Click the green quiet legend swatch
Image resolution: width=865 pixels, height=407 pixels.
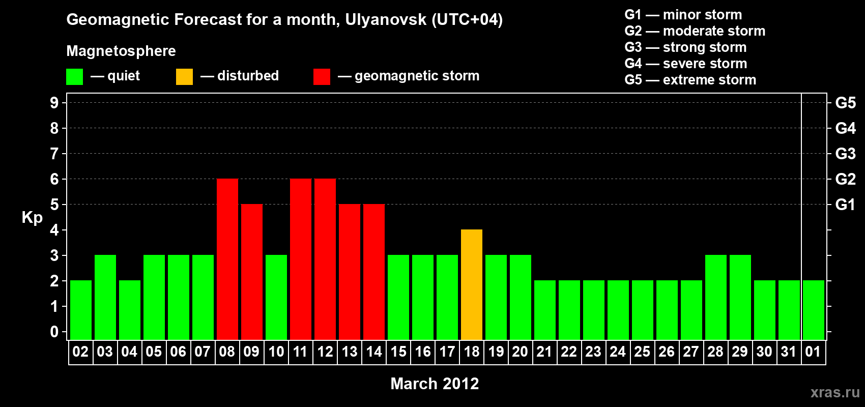click(75, 77)
